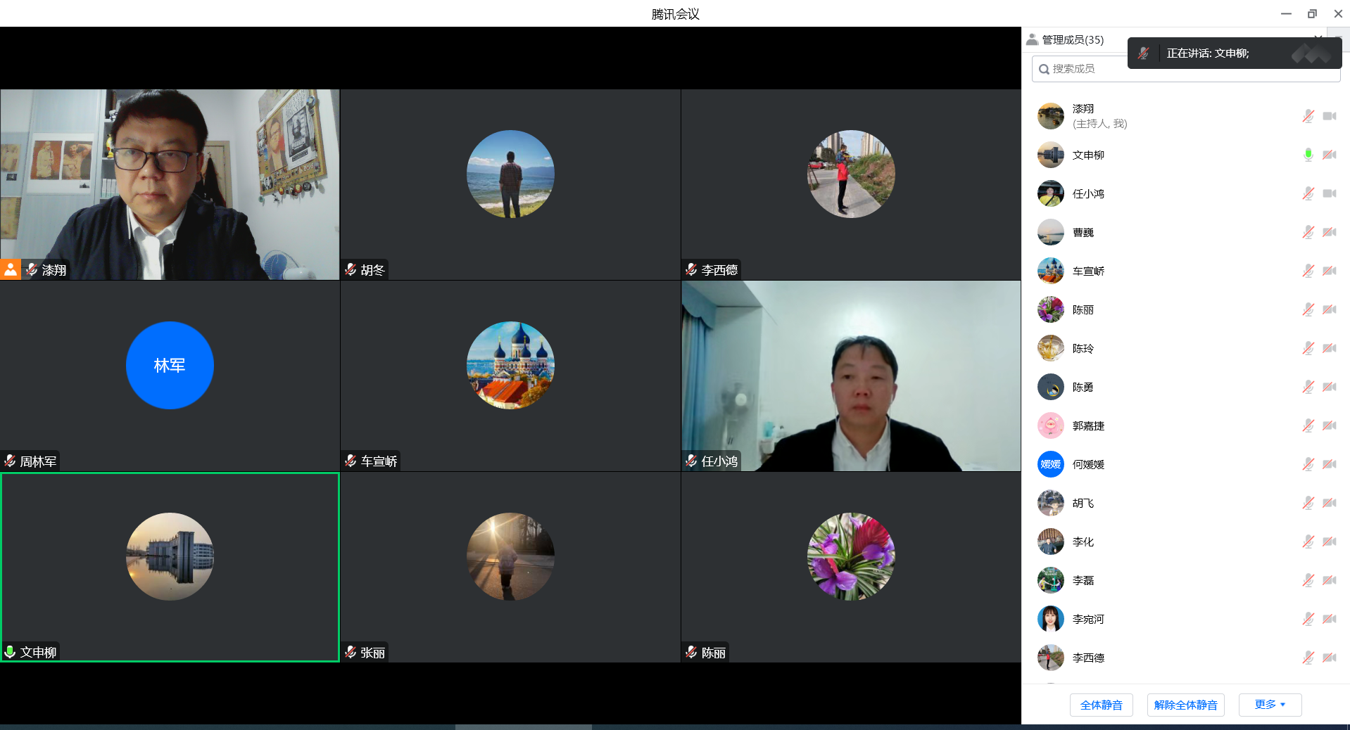Click muted mic icon in speaking notification

1144,53
